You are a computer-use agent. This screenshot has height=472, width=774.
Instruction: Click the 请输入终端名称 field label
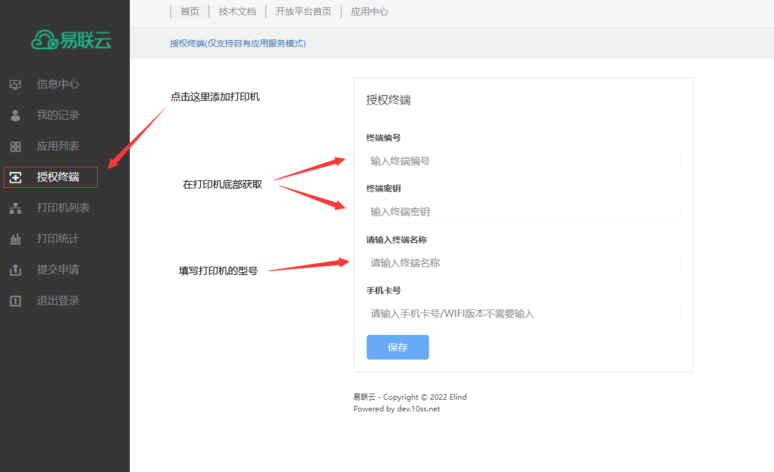pyautogui.click(x=396, y=240)
